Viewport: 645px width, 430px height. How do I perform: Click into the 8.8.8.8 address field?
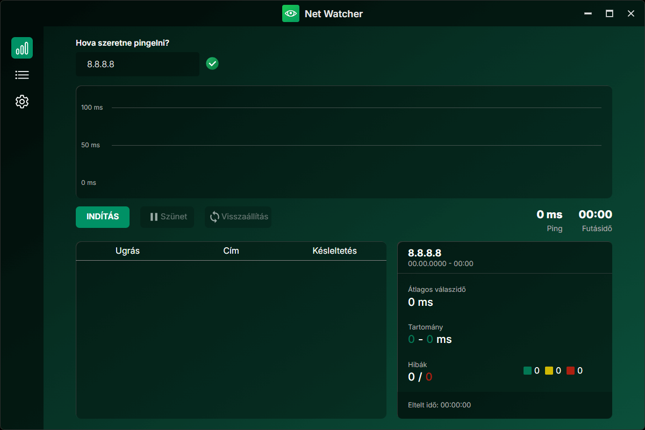click(x=138, y=64)
